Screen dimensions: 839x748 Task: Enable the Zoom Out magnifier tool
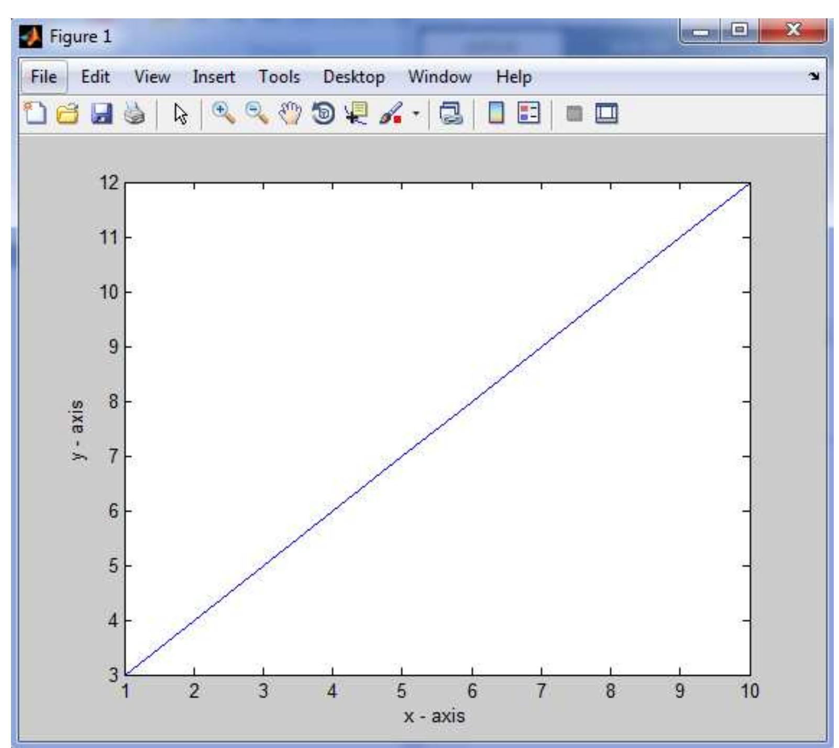pos(257,113)
